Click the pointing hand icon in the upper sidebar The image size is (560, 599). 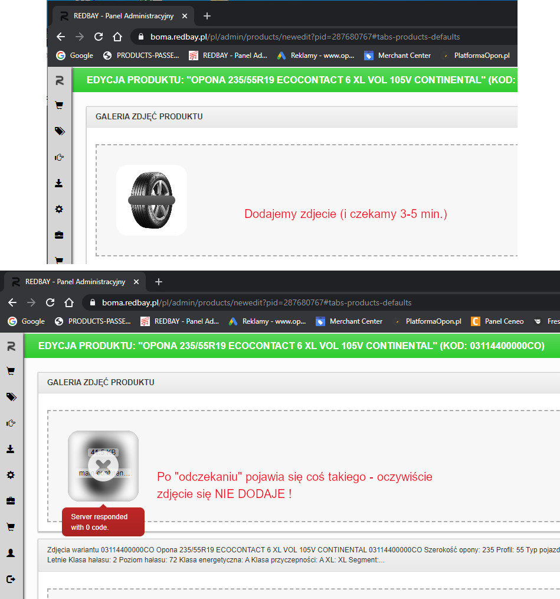pyautogui.click(x=59, y=157)
